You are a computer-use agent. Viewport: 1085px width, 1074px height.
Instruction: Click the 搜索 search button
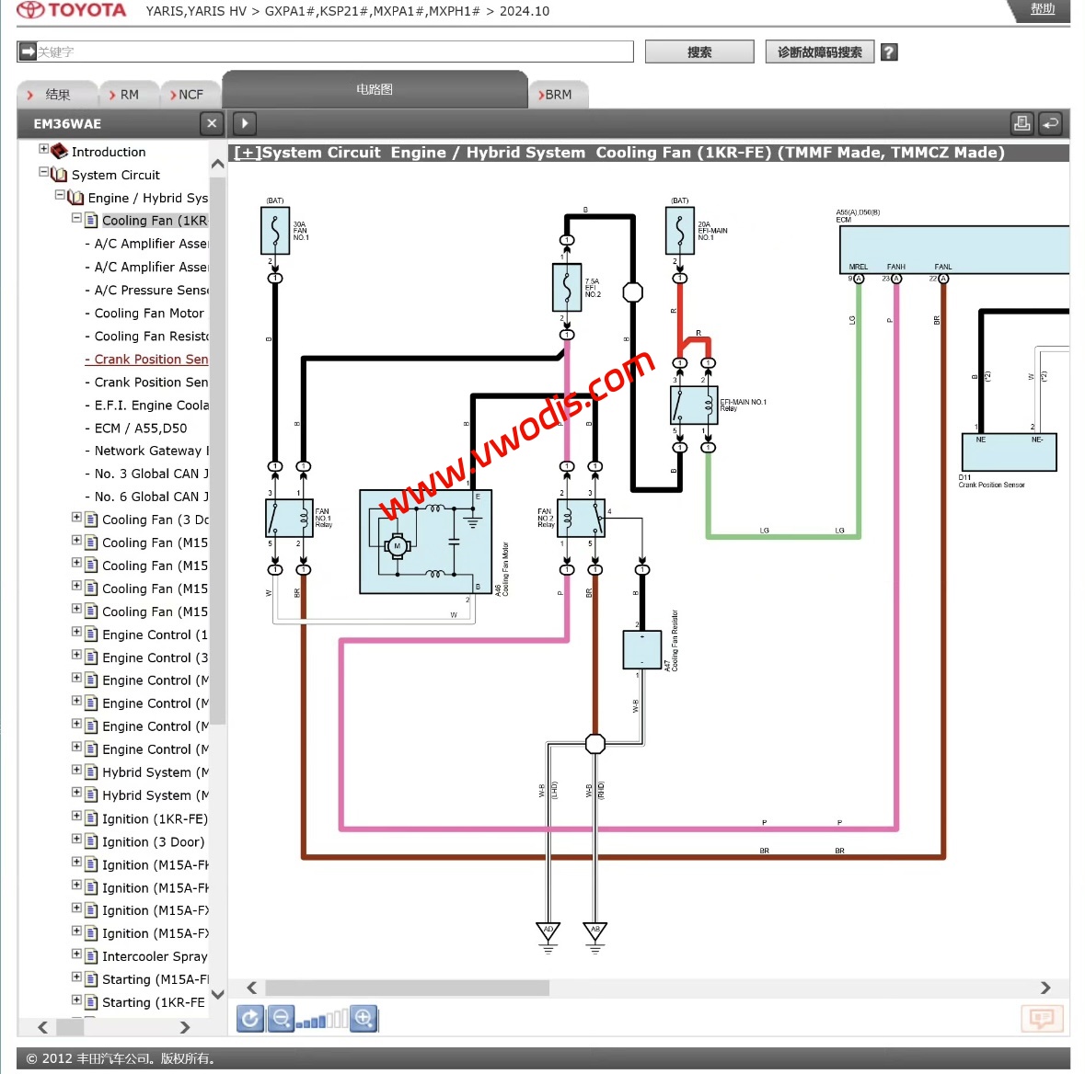point(699,52)
